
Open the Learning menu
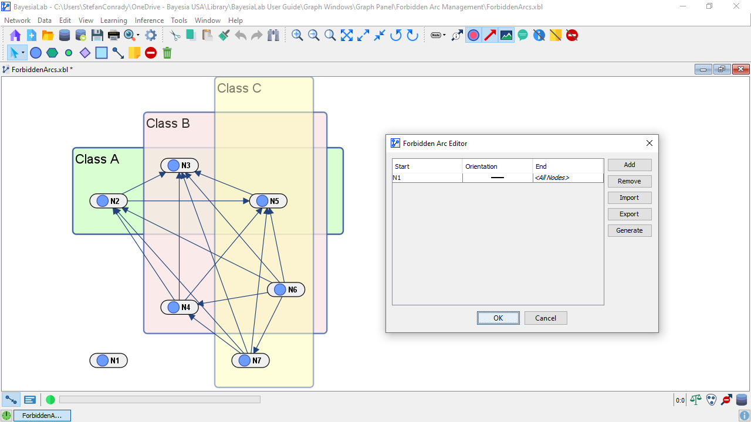click(x=114, y=21)
